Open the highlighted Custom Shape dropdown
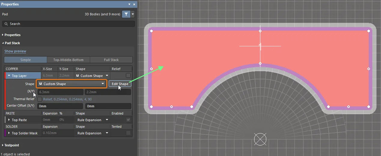Viewport: 381px width, 156px height. pos(72,84)
